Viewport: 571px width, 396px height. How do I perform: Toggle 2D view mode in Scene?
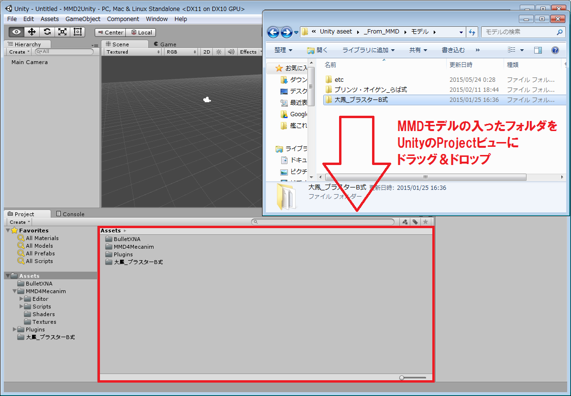click(207, 52)
